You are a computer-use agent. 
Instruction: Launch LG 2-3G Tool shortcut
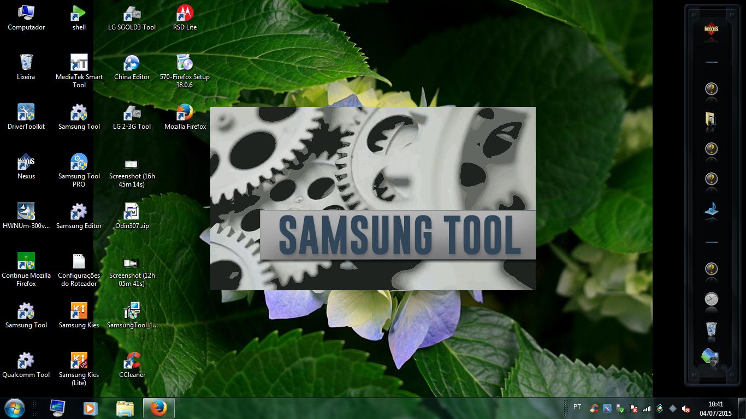click(x=132, y=117)
